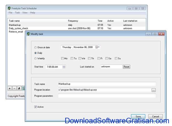Open the Help menu
172x126 pixels.
tap(32, 13)
